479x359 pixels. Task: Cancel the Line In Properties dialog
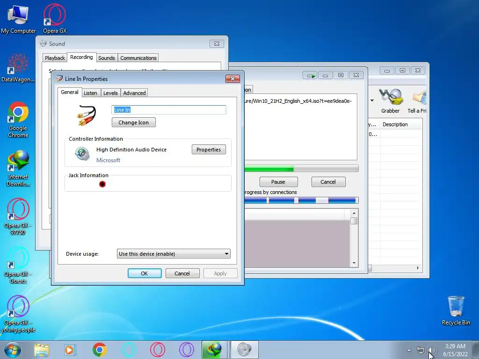click(182, 273)
